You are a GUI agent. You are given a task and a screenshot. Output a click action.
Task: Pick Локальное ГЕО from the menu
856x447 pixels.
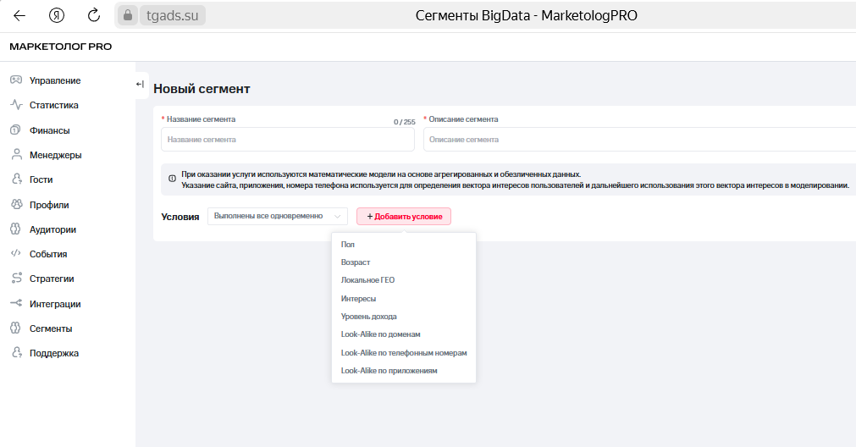(367, 280)
